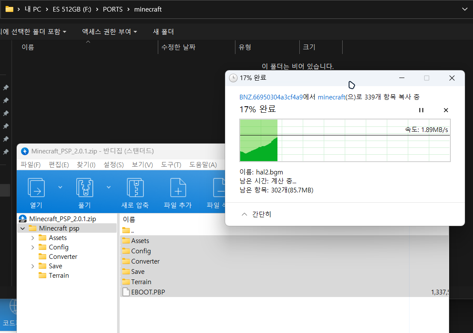Open 선택한 폴더 포함 library dropdown

click(x=33, y=32)
